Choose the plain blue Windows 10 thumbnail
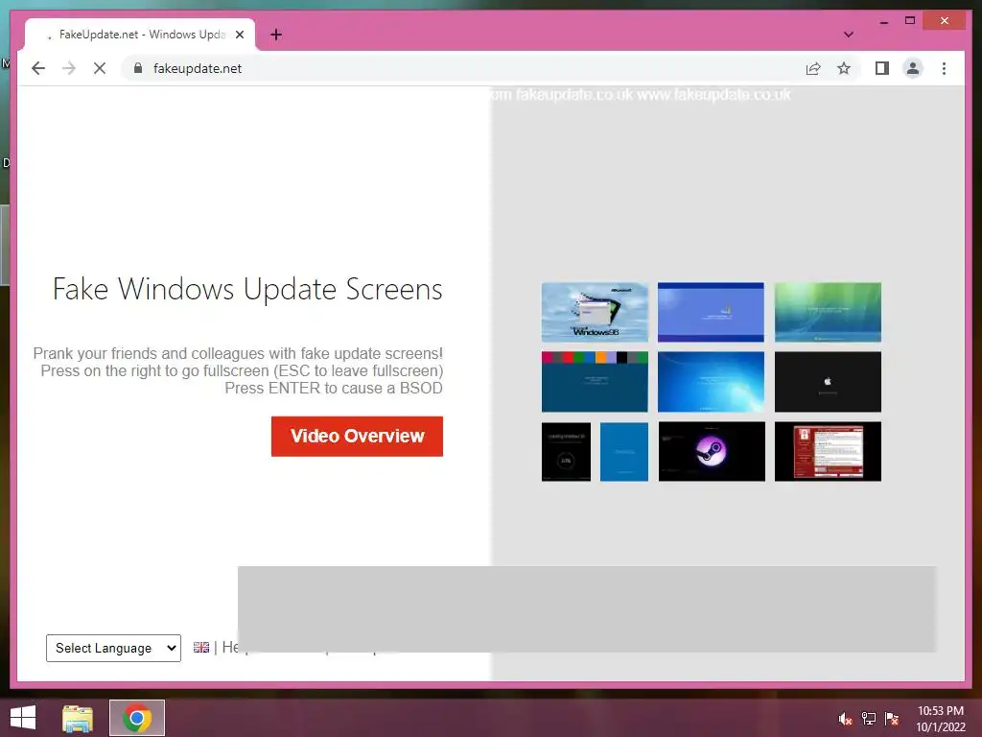The width and height of the screenshot is (982, 737). click(624, 452)
